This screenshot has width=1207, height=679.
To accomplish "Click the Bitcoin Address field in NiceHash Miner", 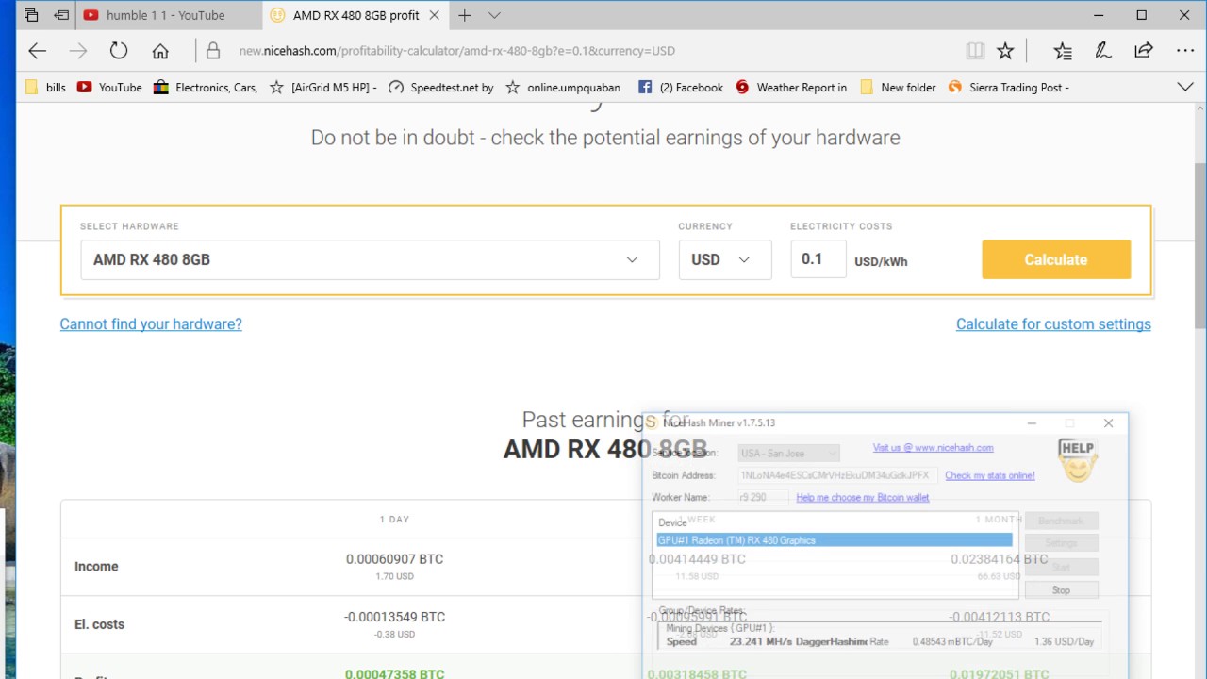I will pyautogui.click(x=837, y=475).
